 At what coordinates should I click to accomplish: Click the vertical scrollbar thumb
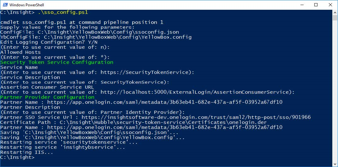(335, 18)
